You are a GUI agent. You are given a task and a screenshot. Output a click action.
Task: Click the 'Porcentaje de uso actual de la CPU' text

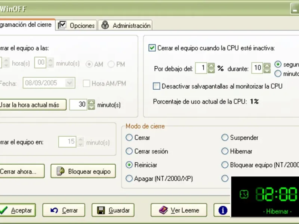coord(200,102)
